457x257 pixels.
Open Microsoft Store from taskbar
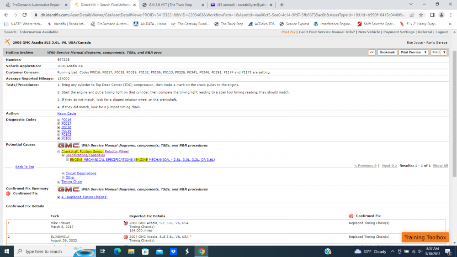[x=145, y=251]
